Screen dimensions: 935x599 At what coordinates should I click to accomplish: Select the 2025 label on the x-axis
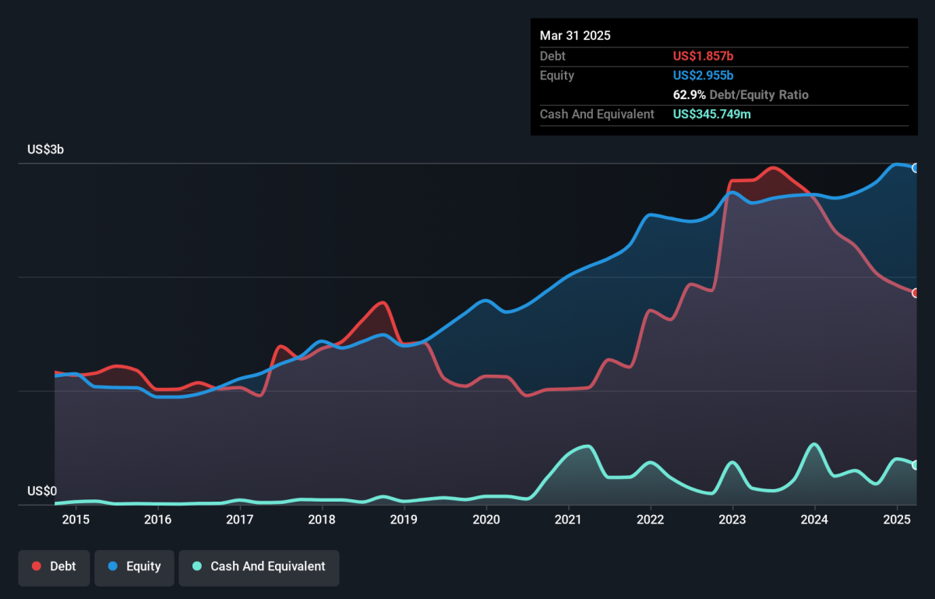pos(897,520)
